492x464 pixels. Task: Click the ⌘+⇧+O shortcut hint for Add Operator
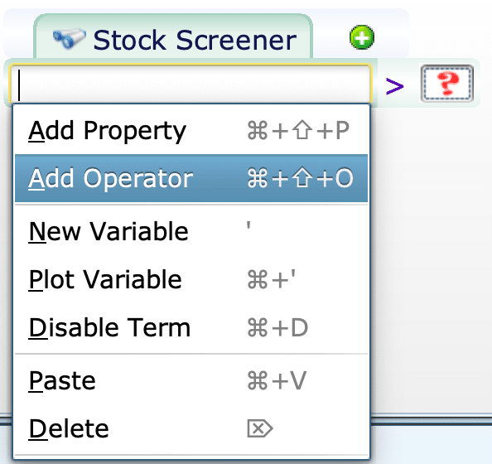click(x=301, y=178)
